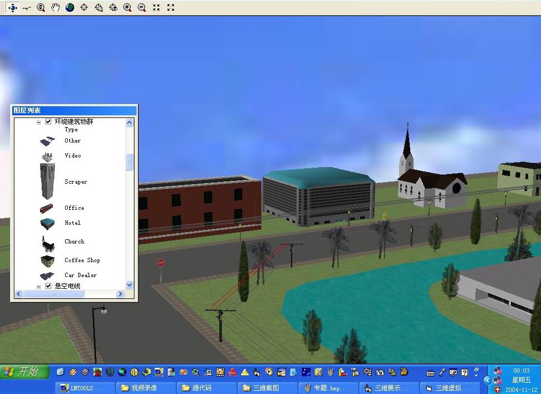Click the filmstrip quick launch icon

click(220, 372)
